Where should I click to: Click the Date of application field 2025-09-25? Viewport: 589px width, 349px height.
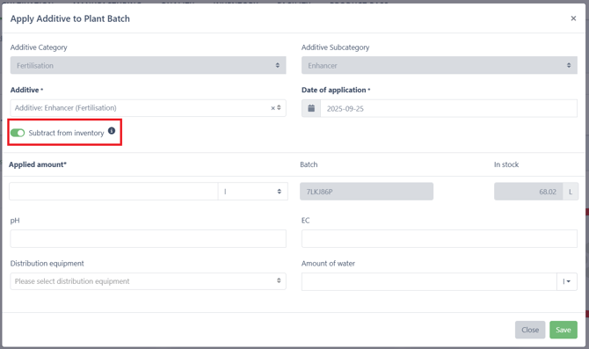[x=449, y=109]
